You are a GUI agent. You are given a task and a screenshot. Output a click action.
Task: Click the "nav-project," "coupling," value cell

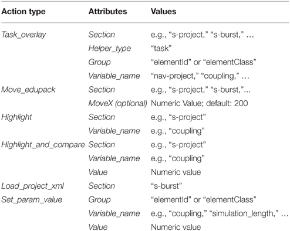200,76
